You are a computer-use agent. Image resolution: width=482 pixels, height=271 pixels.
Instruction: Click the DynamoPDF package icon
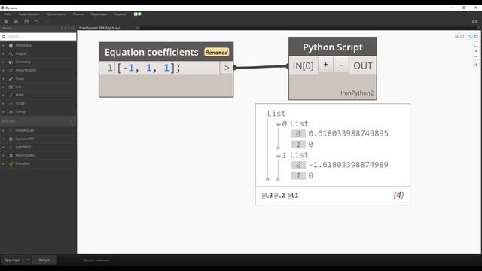coord(11,139)
